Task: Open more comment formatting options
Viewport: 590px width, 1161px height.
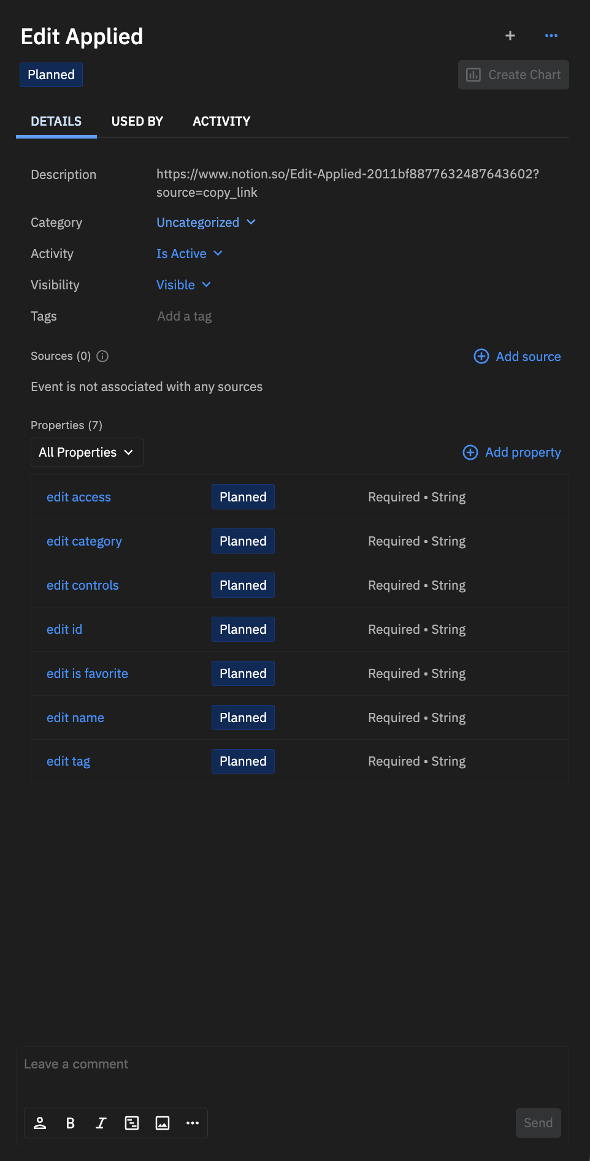Action: tap(193, 1123)
